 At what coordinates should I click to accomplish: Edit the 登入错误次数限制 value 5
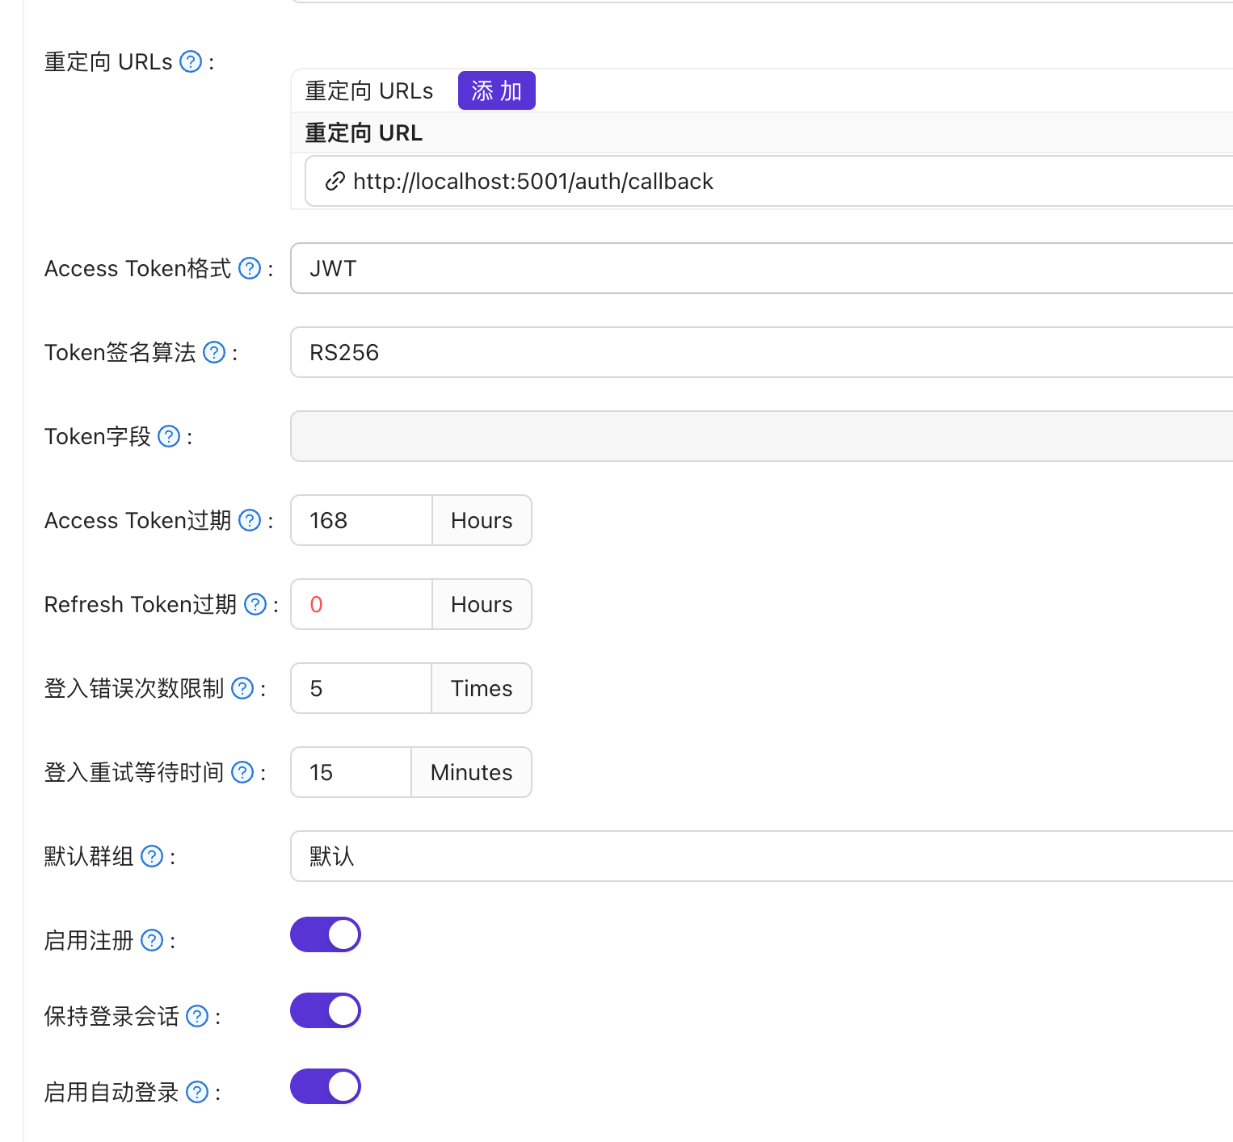(x=361, y=688)
